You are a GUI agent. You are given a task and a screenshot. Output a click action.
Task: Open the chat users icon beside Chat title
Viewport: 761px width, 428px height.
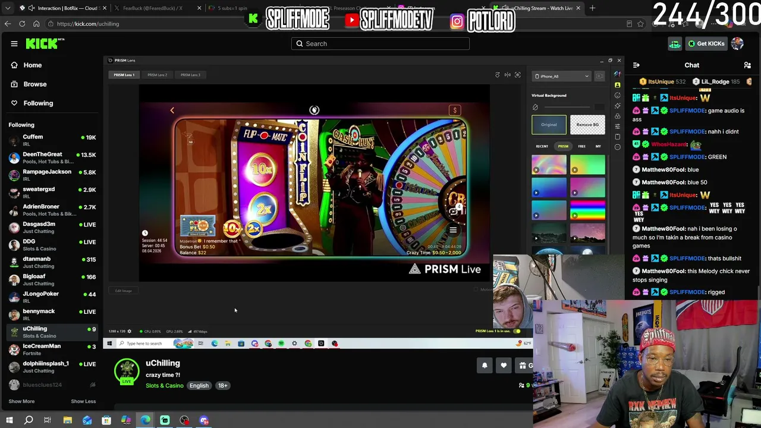(747, 65)
